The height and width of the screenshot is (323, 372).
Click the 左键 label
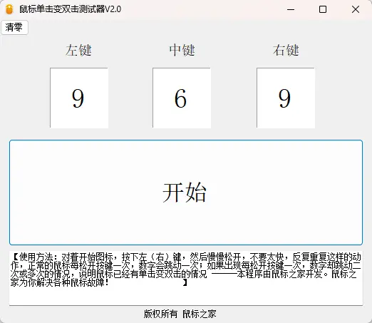tap(78, 50)
